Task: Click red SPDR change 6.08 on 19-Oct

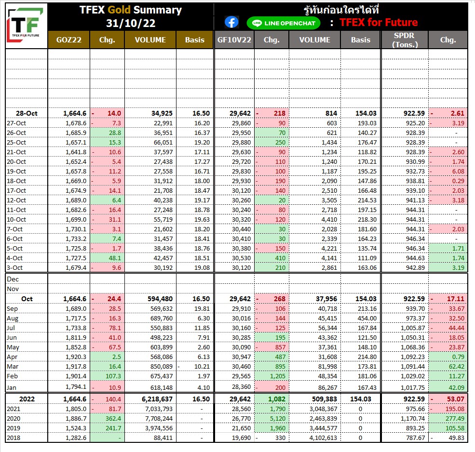Action: pos(458,172)
